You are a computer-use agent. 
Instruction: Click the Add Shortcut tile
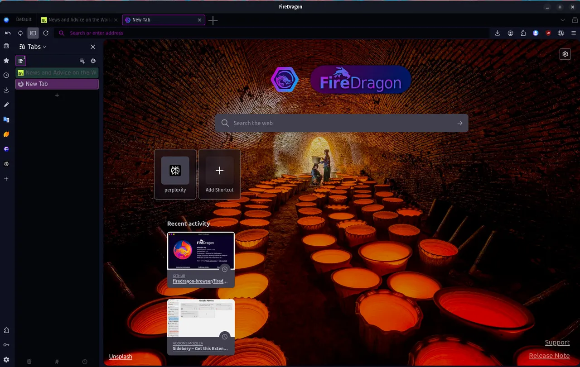point(219,174)
